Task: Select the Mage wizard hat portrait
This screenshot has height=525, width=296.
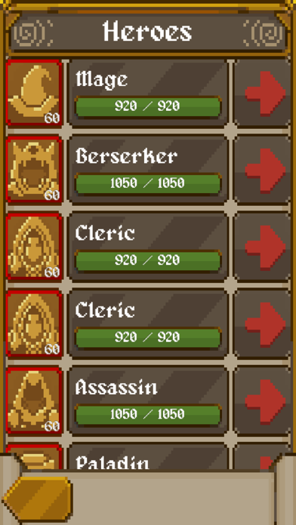Action: 34,93
